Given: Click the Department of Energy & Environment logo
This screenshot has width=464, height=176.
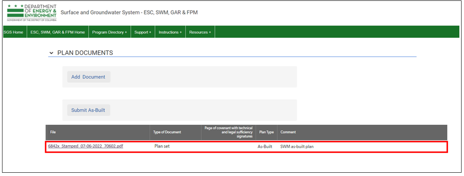Looking at the screenshot, I should (32, 13).
